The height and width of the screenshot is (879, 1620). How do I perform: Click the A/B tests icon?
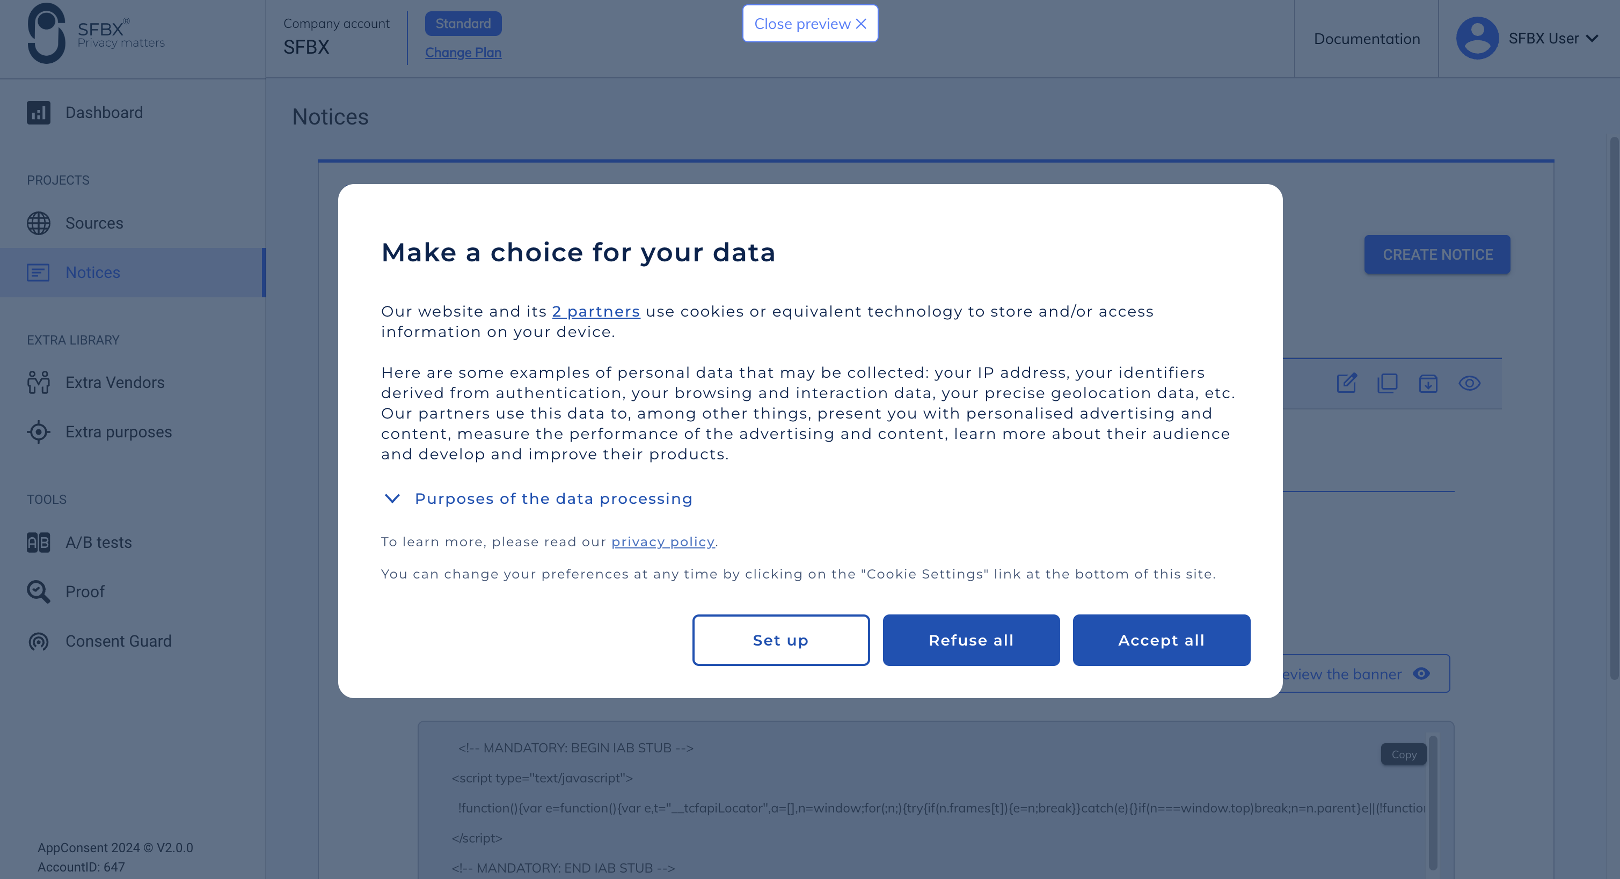[38, 542]
